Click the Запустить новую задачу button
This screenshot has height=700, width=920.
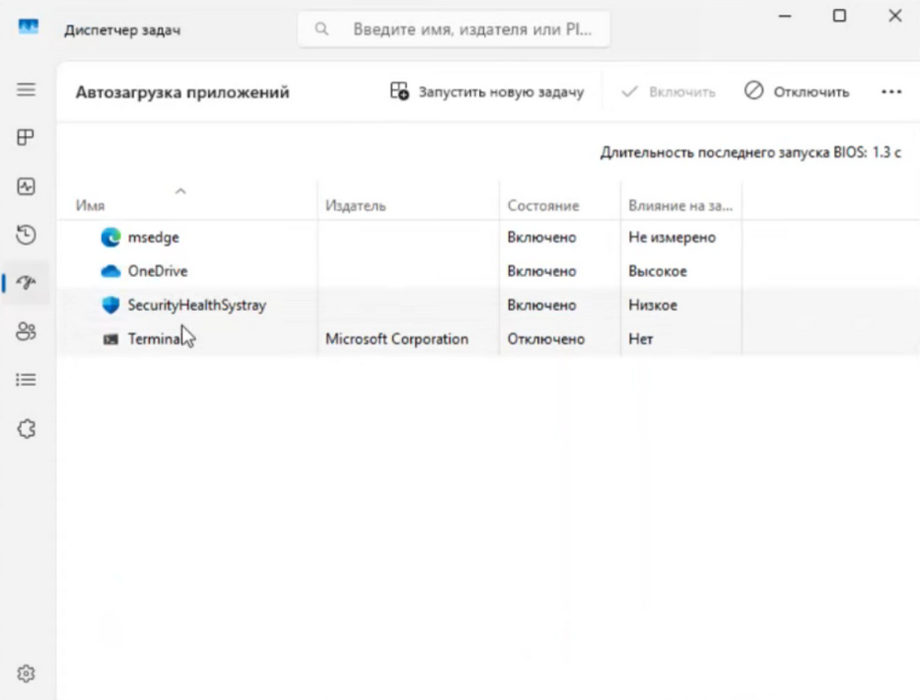487,92
